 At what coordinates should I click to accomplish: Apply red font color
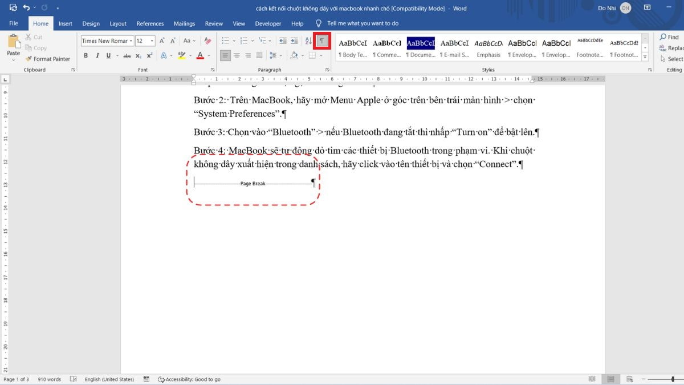point(200,55)
